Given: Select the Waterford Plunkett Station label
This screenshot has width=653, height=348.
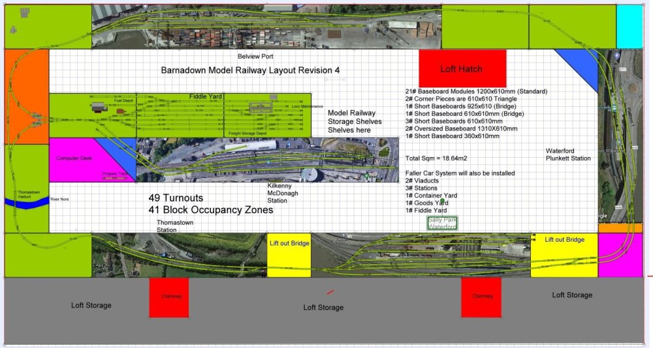Looking at the screenshot, I should (568, 154).
